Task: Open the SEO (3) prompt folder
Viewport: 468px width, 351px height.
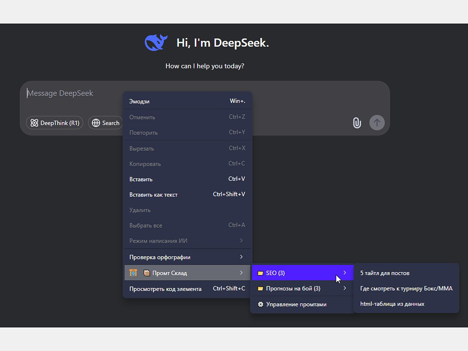Action: coord(302,273)
